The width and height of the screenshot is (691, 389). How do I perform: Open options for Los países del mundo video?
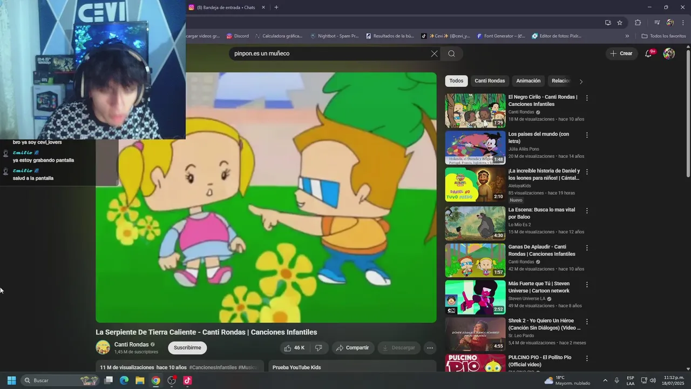[587, 135]
